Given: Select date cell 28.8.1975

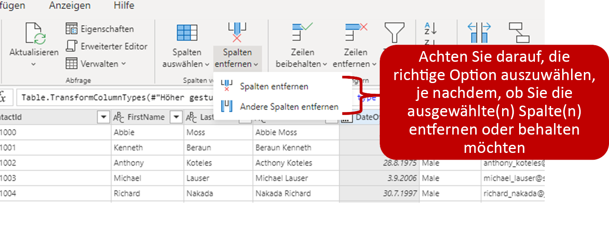Looking at the screenshot, I should [379, 163].
